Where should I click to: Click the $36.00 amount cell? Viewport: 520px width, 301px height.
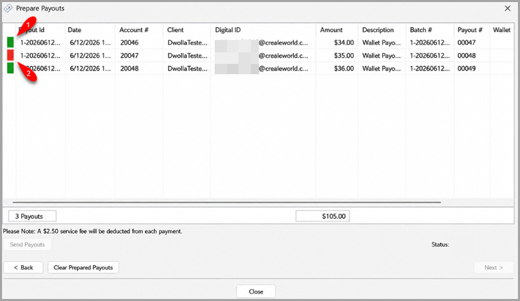pyautogui.click(x=343, y=68)
